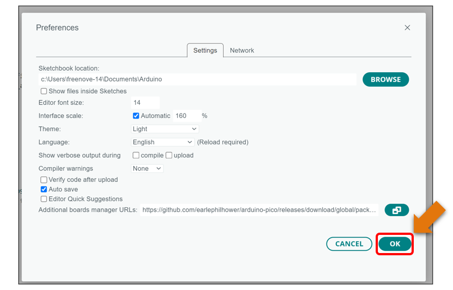Screen dimensions: 453x290
Task: Click the Preferences dialog title
Action: 57,28
